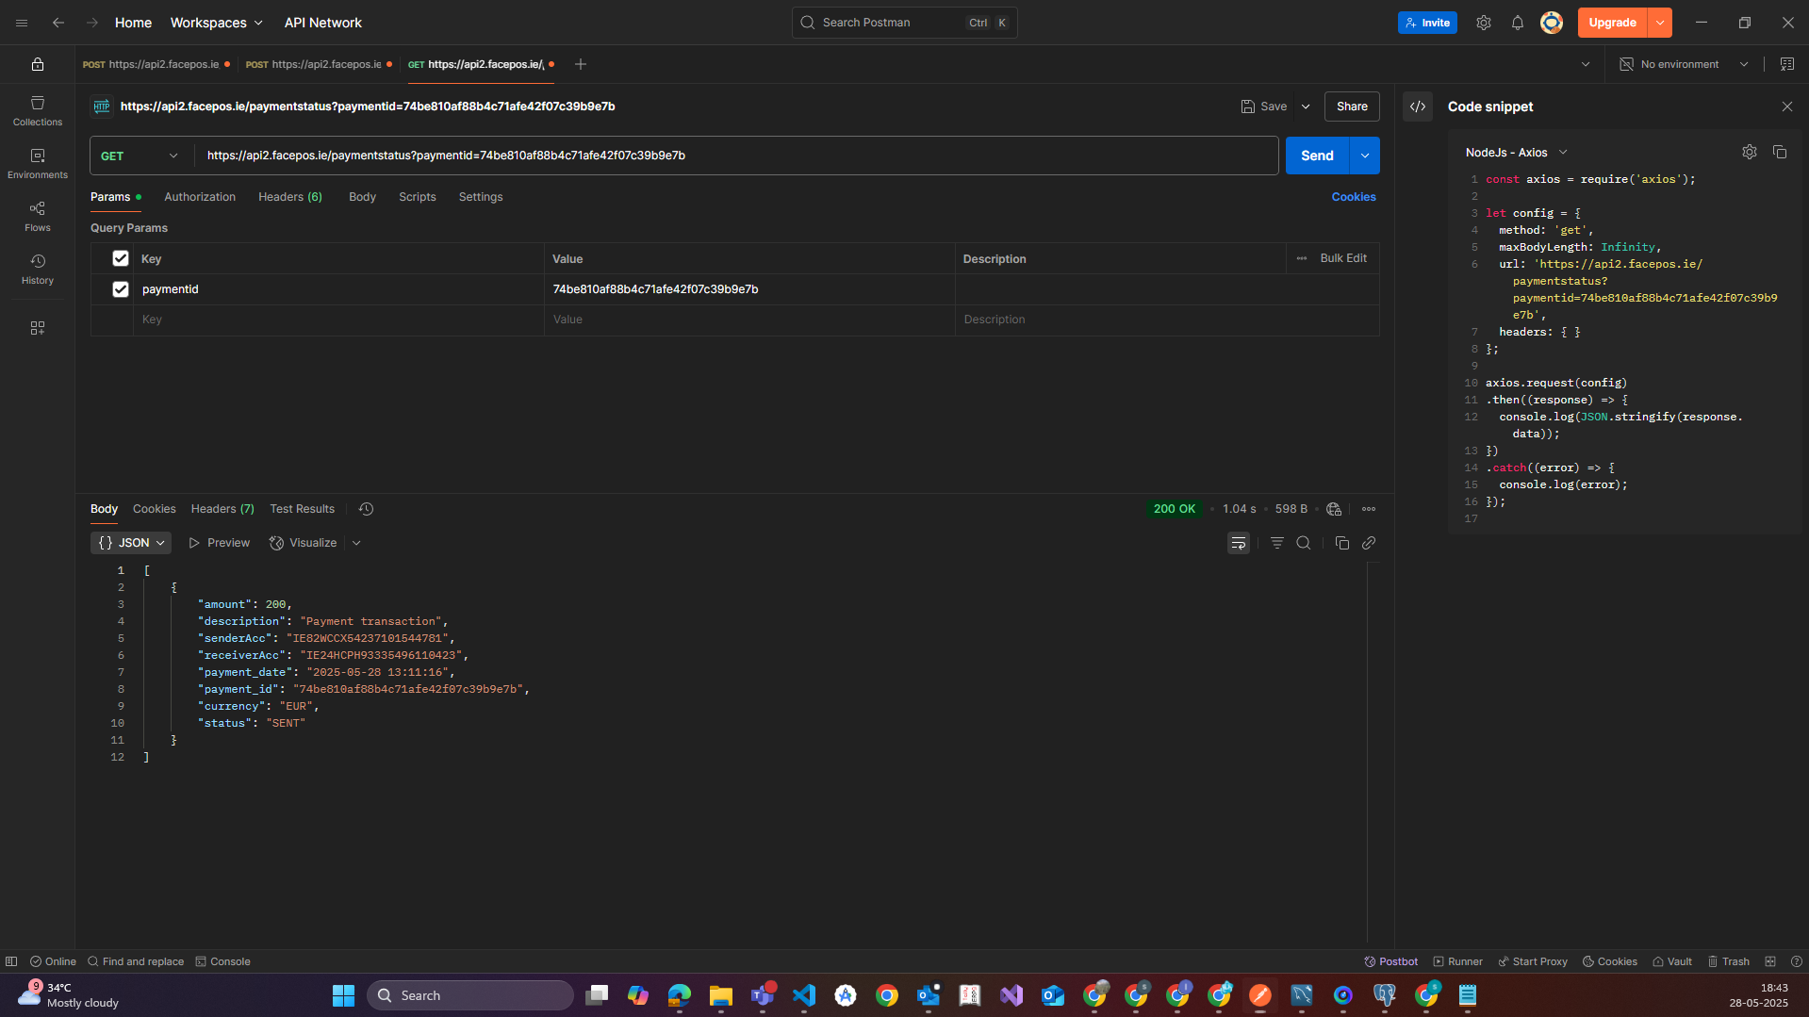Open response Headers (7) tab
The image size is (1809, 1017).
pyautogui.click(x=222, y=509)
